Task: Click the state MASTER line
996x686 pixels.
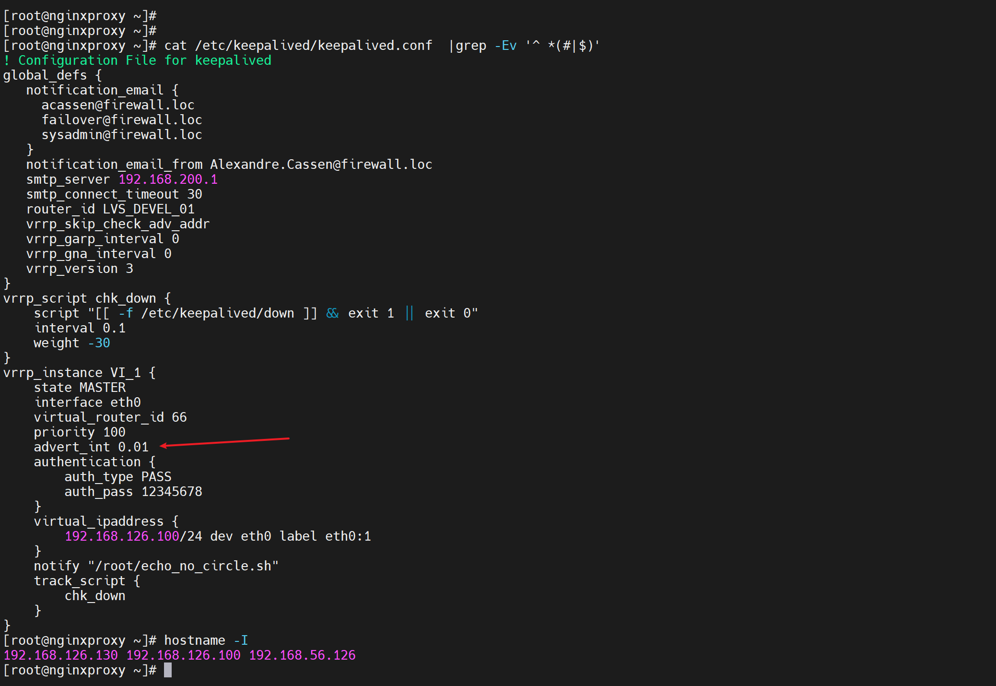Action: pyautogui.click(x=80, y=388)
